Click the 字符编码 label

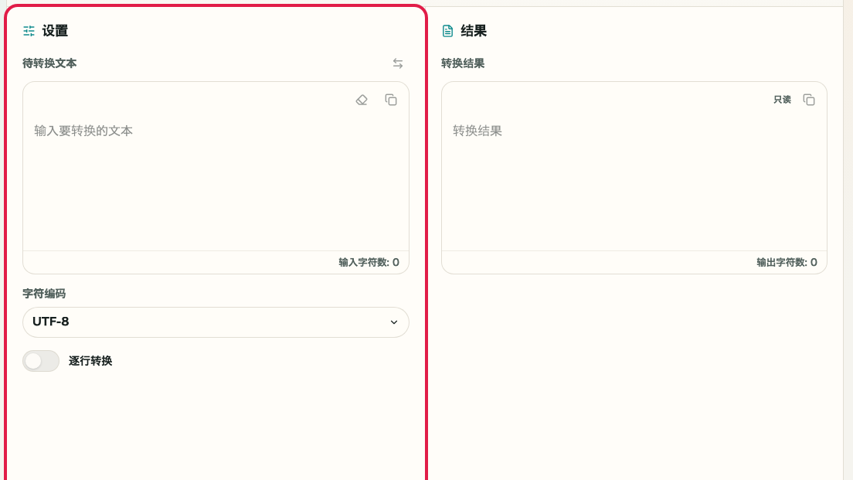44,294
